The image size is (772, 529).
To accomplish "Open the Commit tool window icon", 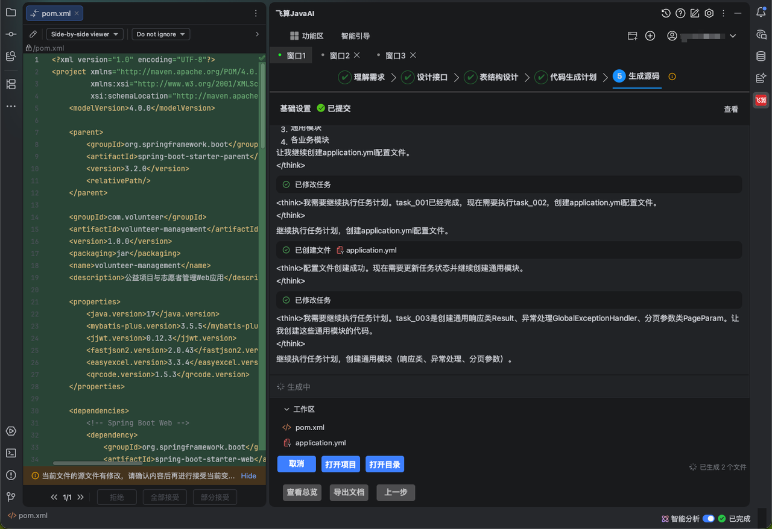I will pos(11,34).
